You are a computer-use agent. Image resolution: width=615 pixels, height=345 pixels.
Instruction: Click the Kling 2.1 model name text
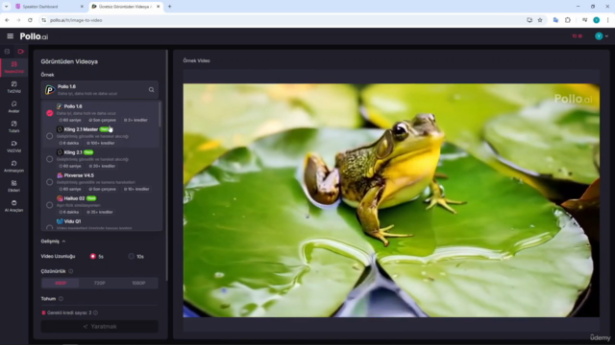pyautogui.click(x=73, y=152)
